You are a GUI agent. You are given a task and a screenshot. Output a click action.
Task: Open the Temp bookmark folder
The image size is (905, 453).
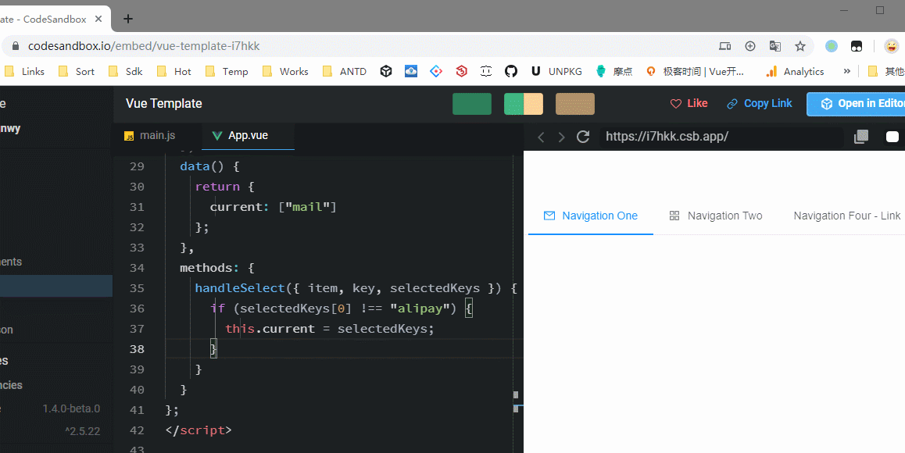[227, 72]
